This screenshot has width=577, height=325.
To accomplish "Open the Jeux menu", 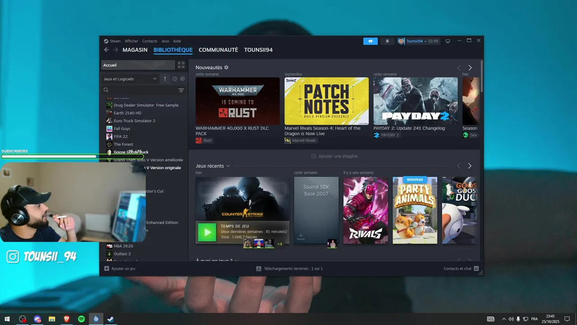I will pyautogui.click(x=165, y=41).
